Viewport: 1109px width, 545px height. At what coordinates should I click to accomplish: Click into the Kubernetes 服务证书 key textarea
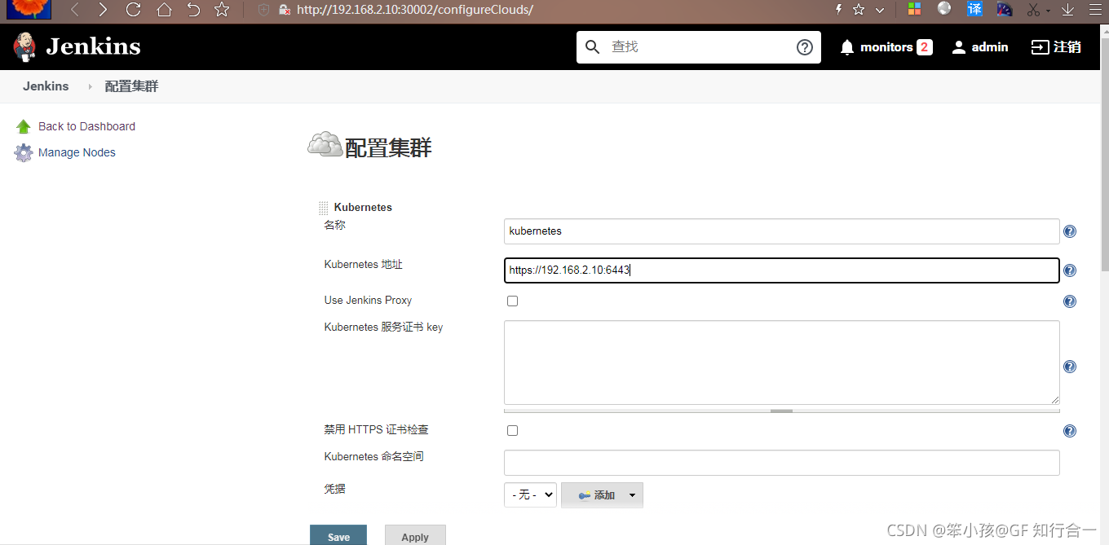tap(781, 363)
